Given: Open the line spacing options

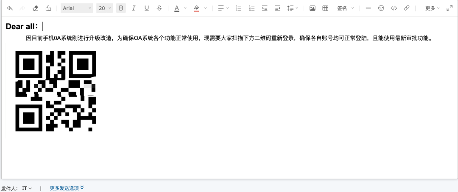Looking at the screenshot, I should [292, 8].
